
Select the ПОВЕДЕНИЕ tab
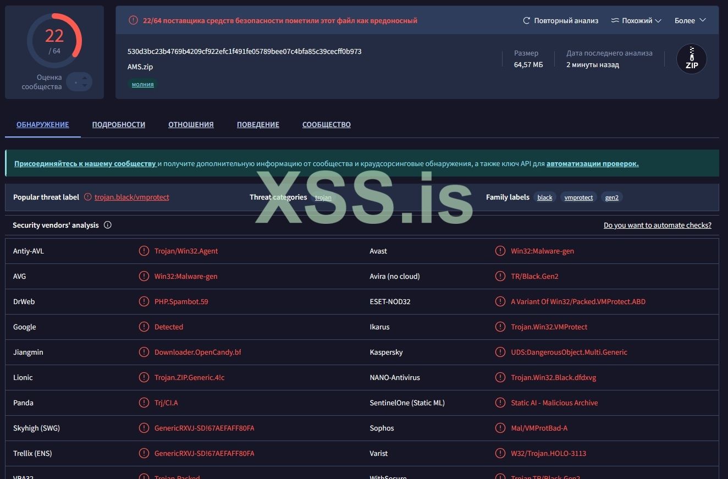click(x=258, y=124)
